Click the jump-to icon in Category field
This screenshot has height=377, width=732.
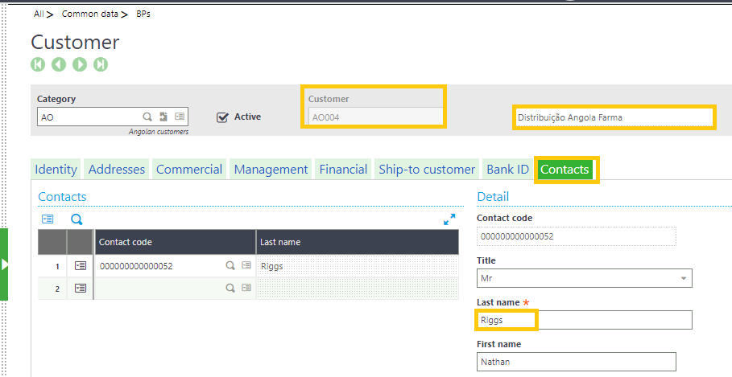point(163,117)
